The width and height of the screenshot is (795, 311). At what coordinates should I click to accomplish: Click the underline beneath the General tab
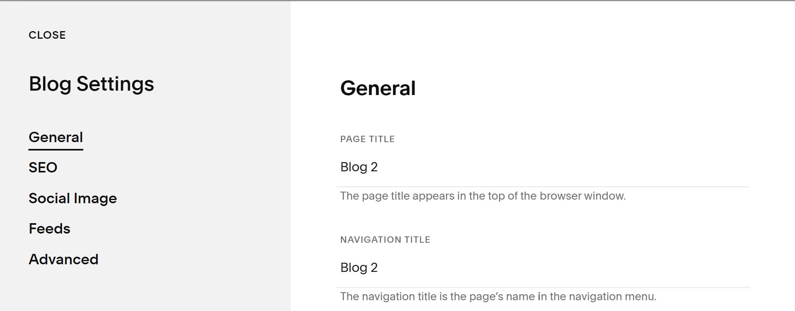pos(56,150)
